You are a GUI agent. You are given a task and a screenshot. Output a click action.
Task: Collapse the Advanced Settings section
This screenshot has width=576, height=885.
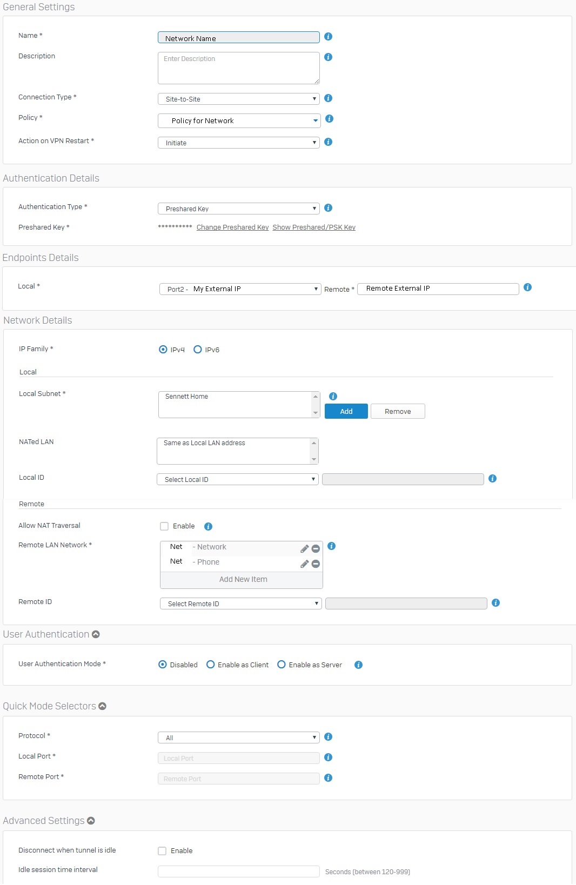(x=91, y=821)
